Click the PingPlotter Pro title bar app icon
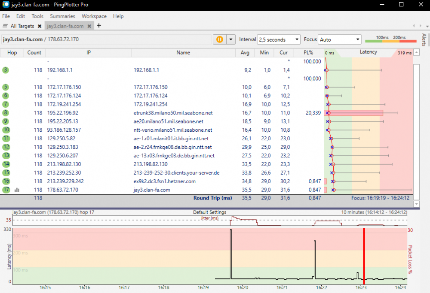Image resolution: width=430 pixels, height=293 pixels. 6,5
